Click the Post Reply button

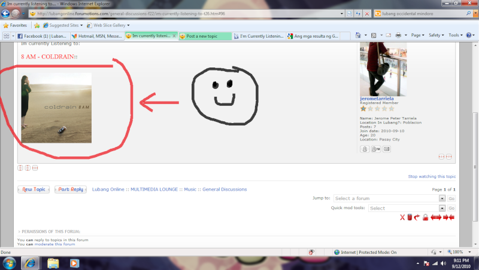coord(71,189)
